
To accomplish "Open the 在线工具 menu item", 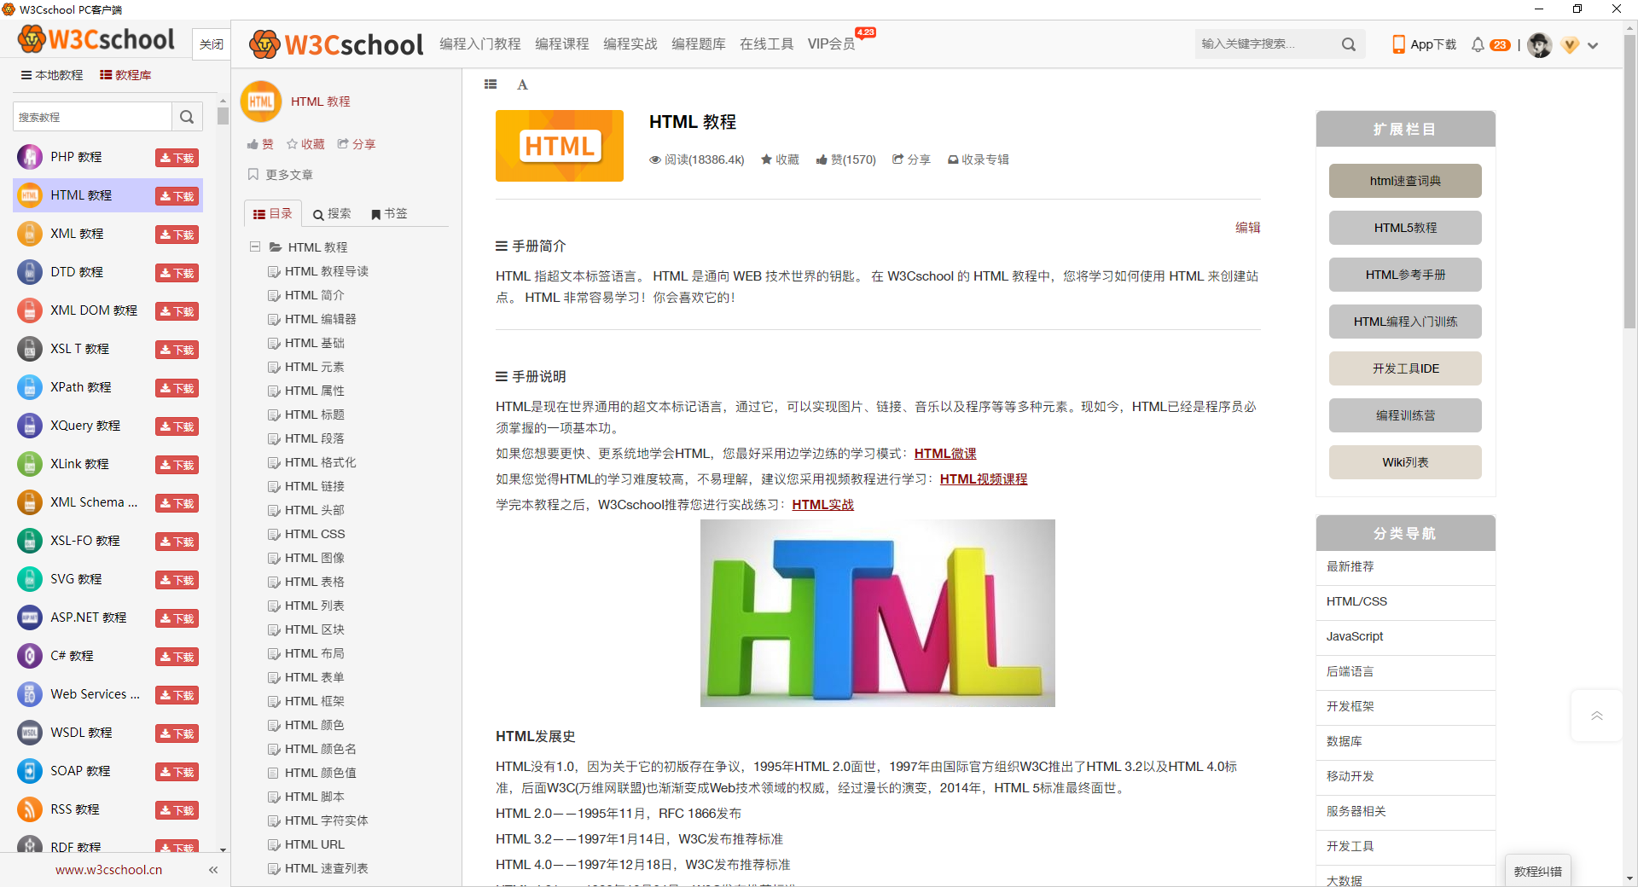I will click(x=766, y=44).
